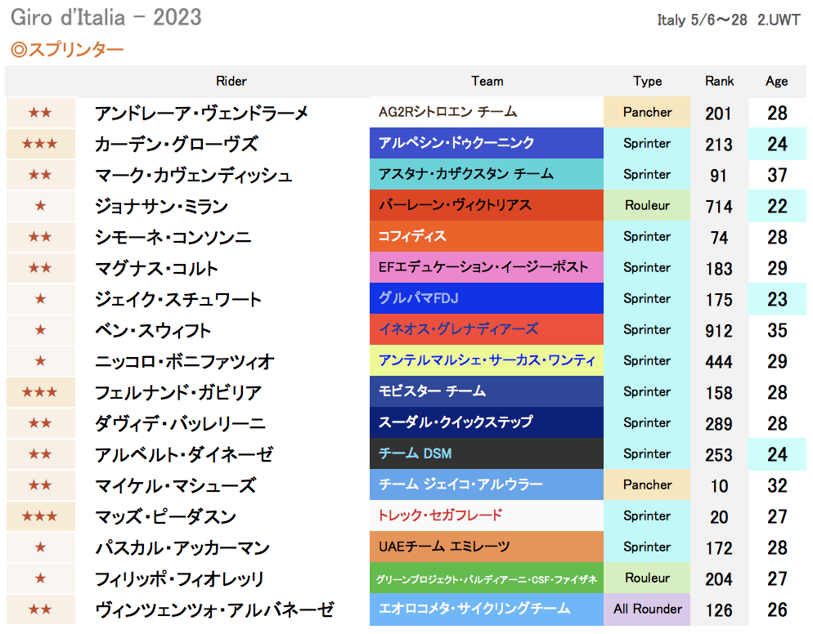Select rider ニッコロ・ボニファツィオ
Screen dimensions: 813x634
185,362
